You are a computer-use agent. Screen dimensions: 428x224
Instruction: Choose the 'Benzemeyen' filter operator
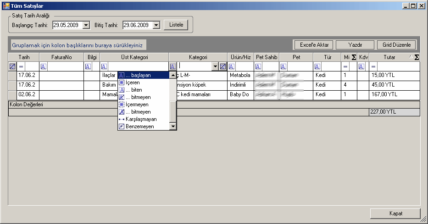[144, 127]
